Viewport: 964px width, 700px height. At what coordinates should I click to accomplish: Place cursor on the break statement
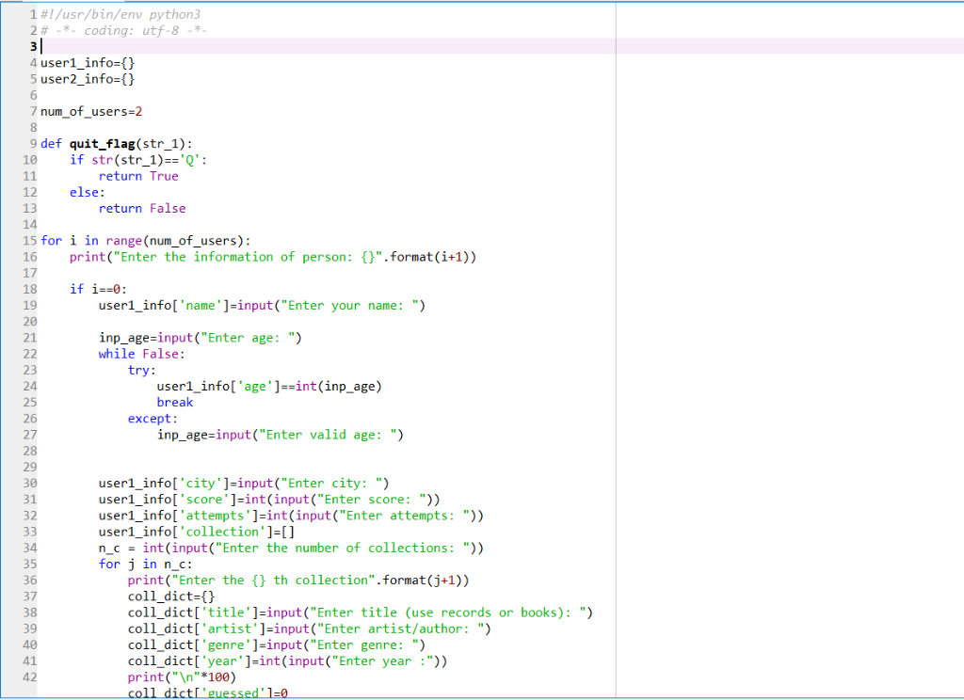click(x=174, y=402)
